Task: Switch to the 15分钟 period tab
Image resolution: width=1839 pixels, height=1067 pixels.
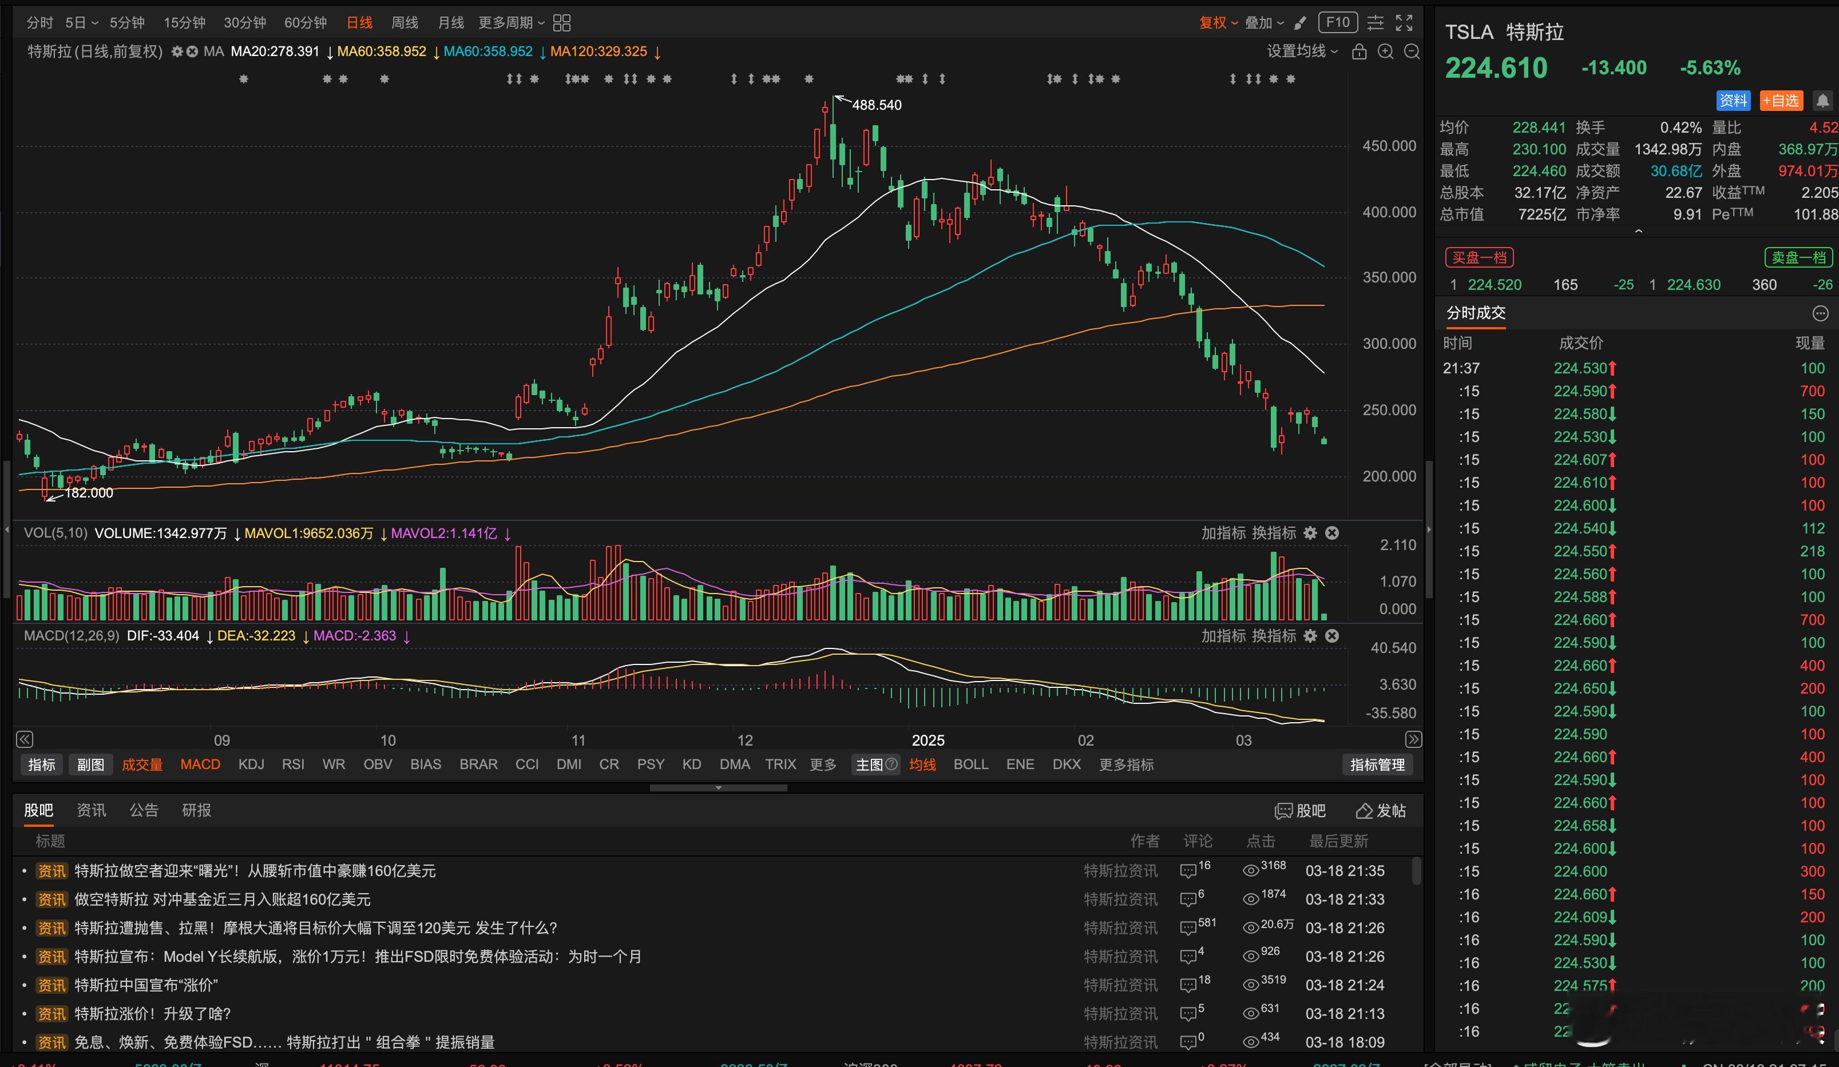Action: pyautogui.click(x=184, y=23)
